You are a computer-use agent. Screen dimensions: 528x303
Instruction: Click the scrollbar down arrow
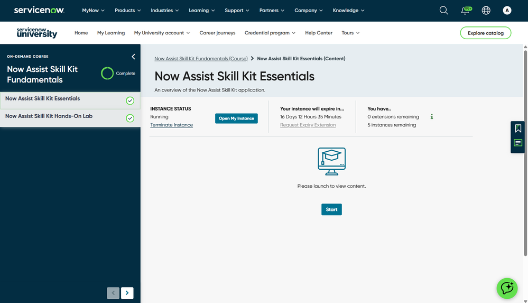pos(525,301)
